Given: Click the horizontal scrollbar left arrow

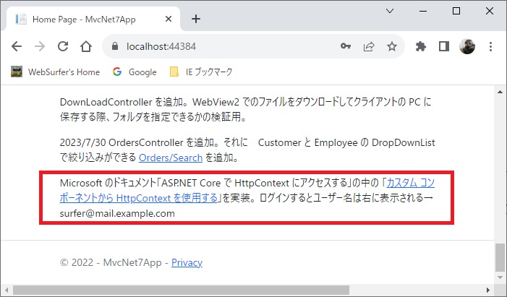Looking at the screenshot, I should [x=6, y=290].
